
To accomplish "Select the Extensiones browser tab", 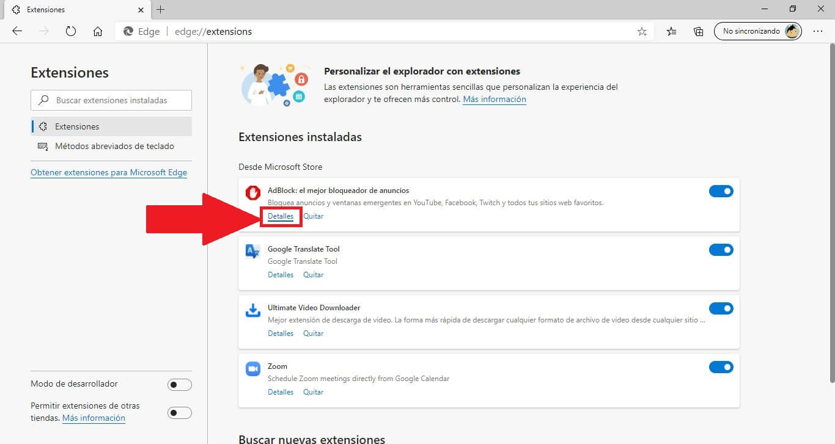I will click(76, 10).
